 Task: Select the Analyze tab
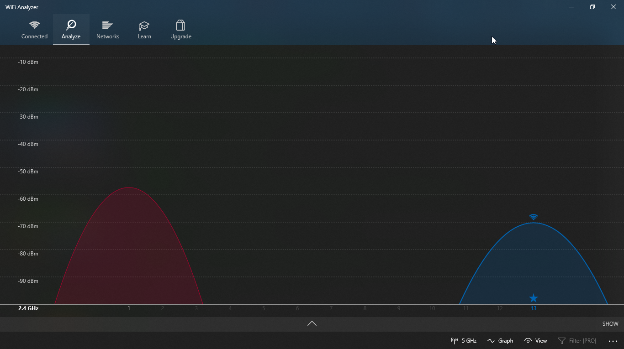[71, 30]
